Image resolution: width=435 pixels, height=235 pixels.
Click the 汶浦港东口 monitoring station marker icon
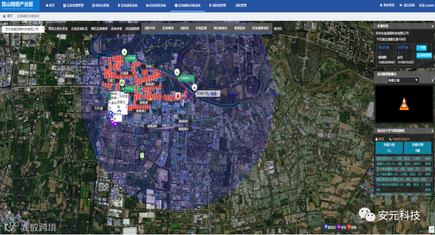177,72
